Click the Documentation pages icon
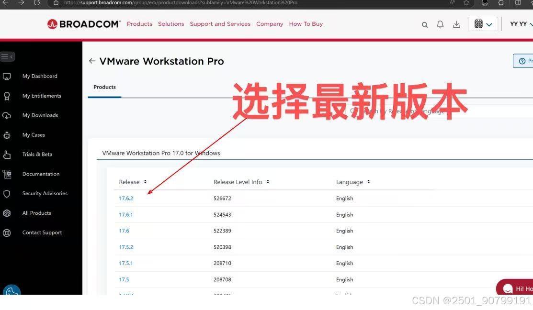The width and height of the screenshot is (533, 310). point(7,174)
